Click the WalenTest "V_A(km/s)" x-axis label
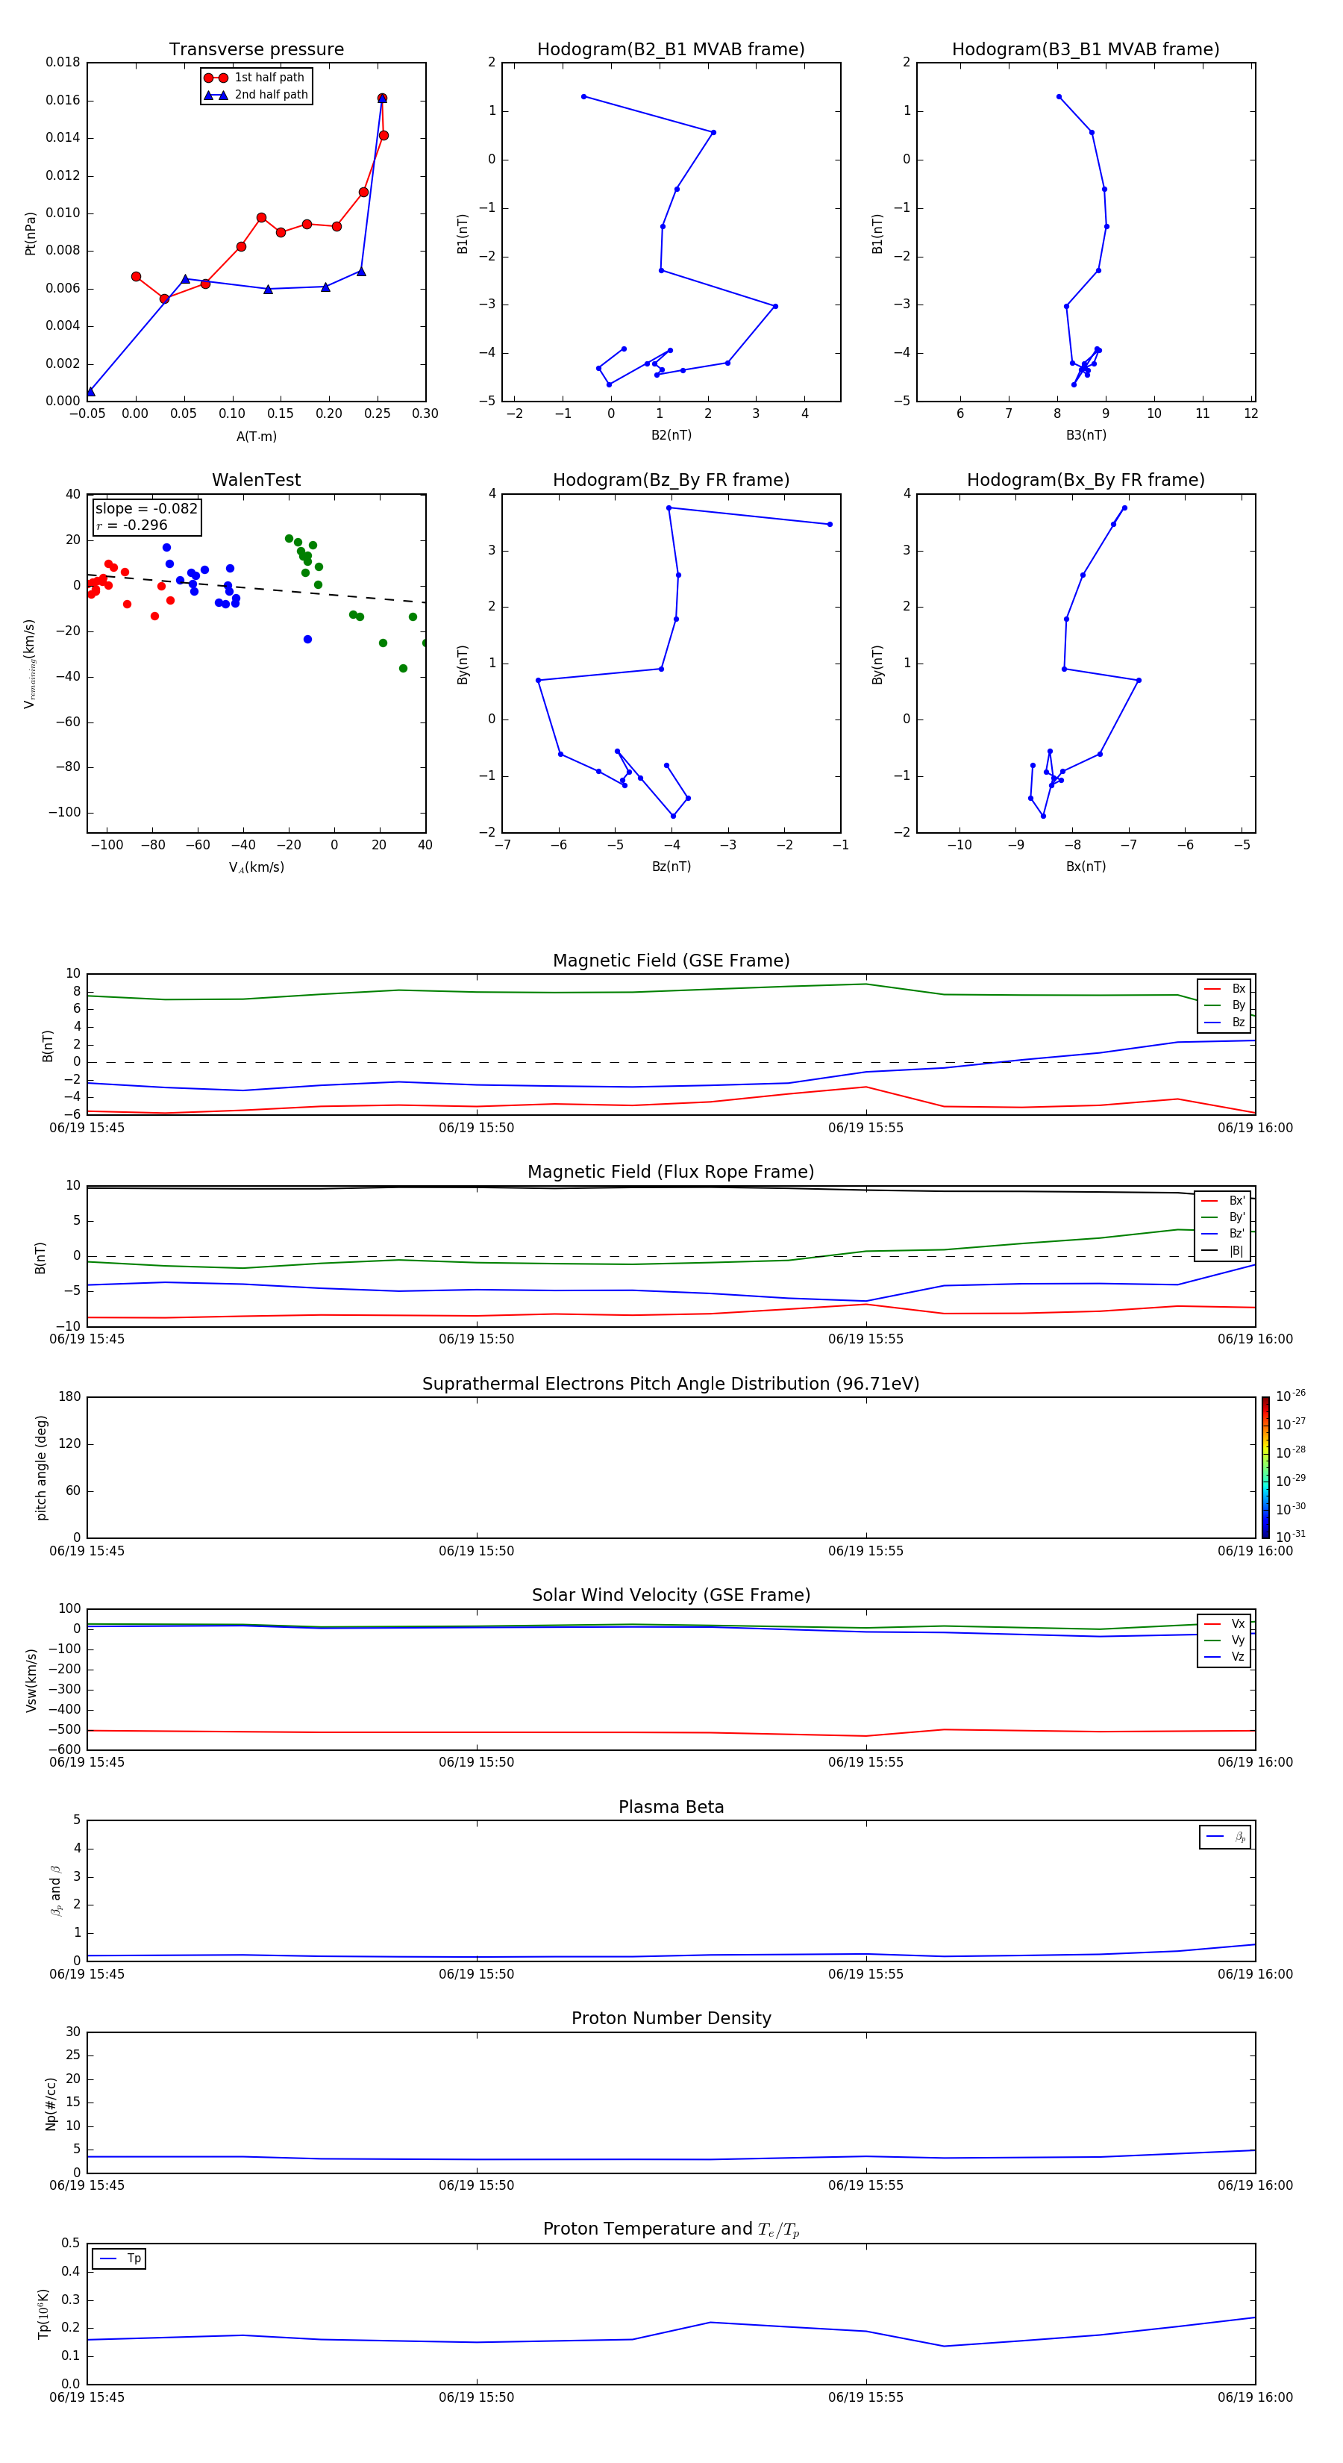 click(x=256, y=867)
